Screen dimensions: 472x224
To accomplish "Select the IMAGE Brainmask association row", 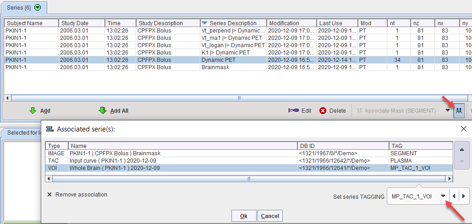I will [x=249, y=153].
